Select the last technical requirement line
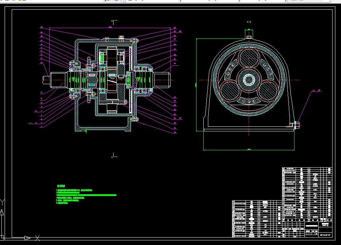This screenshot has height=245, width=341. point(62,203)
